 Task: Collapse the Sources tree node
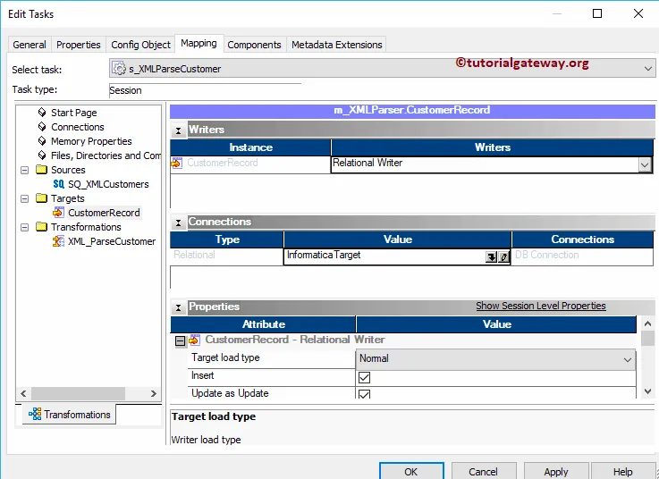tap(25, 170)
